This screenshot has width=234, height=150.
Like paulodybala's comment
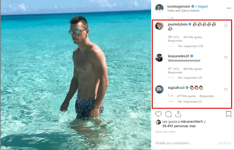(x=226, y=26)
